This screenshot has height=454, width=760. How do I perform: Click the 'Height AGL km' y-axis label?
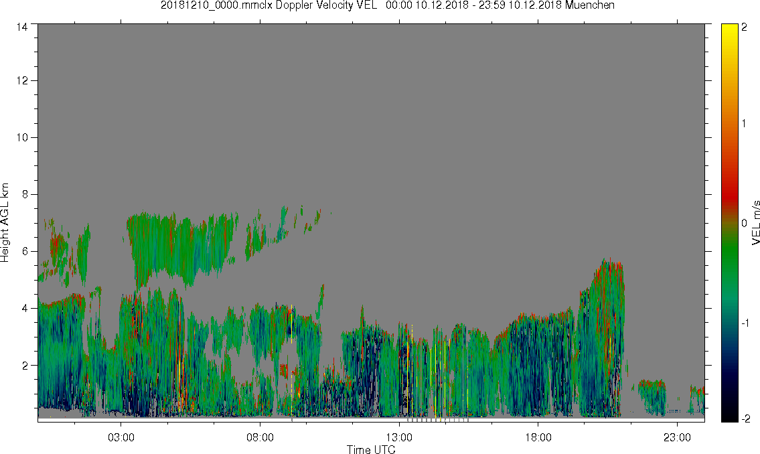click(5, 222)
